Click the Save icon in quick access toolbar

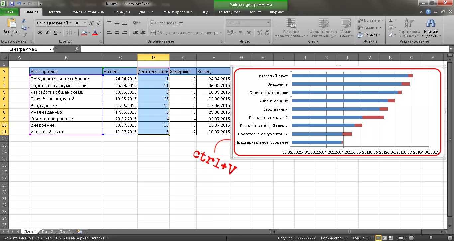(x=12, y=4)
